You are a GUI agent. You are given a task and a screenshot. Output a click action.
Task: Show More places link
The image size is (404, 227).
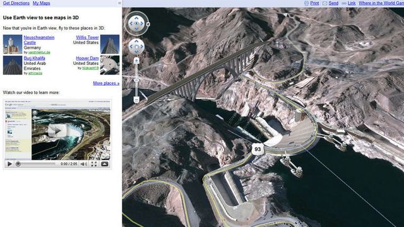tap(106, 83)
